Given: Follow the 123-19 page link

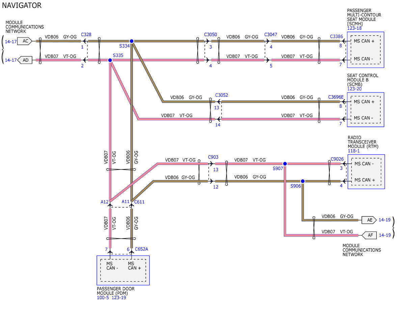Looking at the screenshot, I should (119, 297).
